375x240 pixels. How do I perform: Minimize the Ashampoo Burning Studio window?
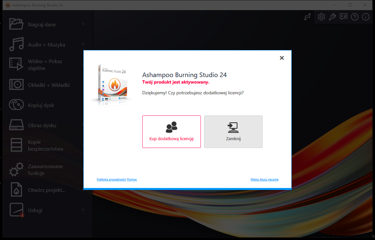pyautogui.click(x=335, y=5)
